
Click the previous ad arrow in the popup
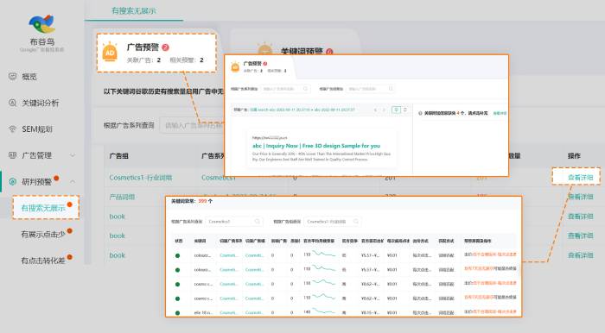(375, 110)
